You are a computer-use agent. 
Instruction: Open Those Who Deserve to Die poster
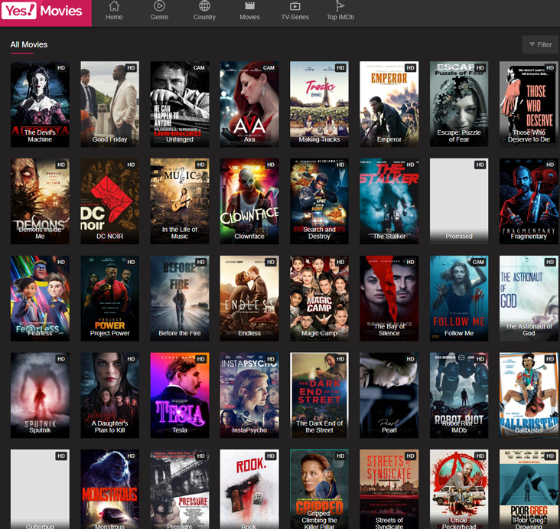click(x=529, y=104)
